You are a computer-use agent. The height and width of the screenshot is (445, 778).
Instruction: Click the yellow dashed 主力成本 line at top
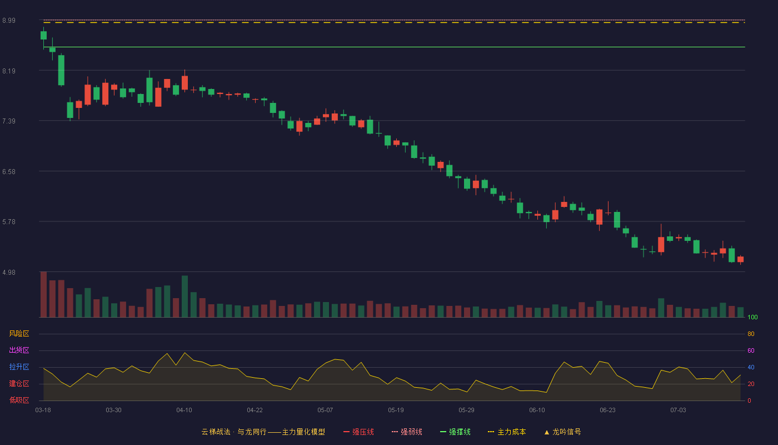pyautogui.click(x=394, y=23)
